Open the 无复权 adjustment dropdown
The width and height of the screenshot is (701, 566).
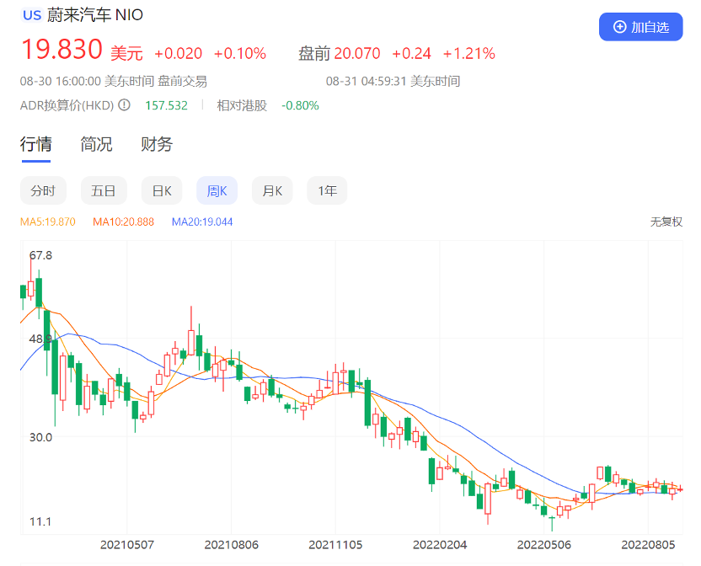point(666,222)
